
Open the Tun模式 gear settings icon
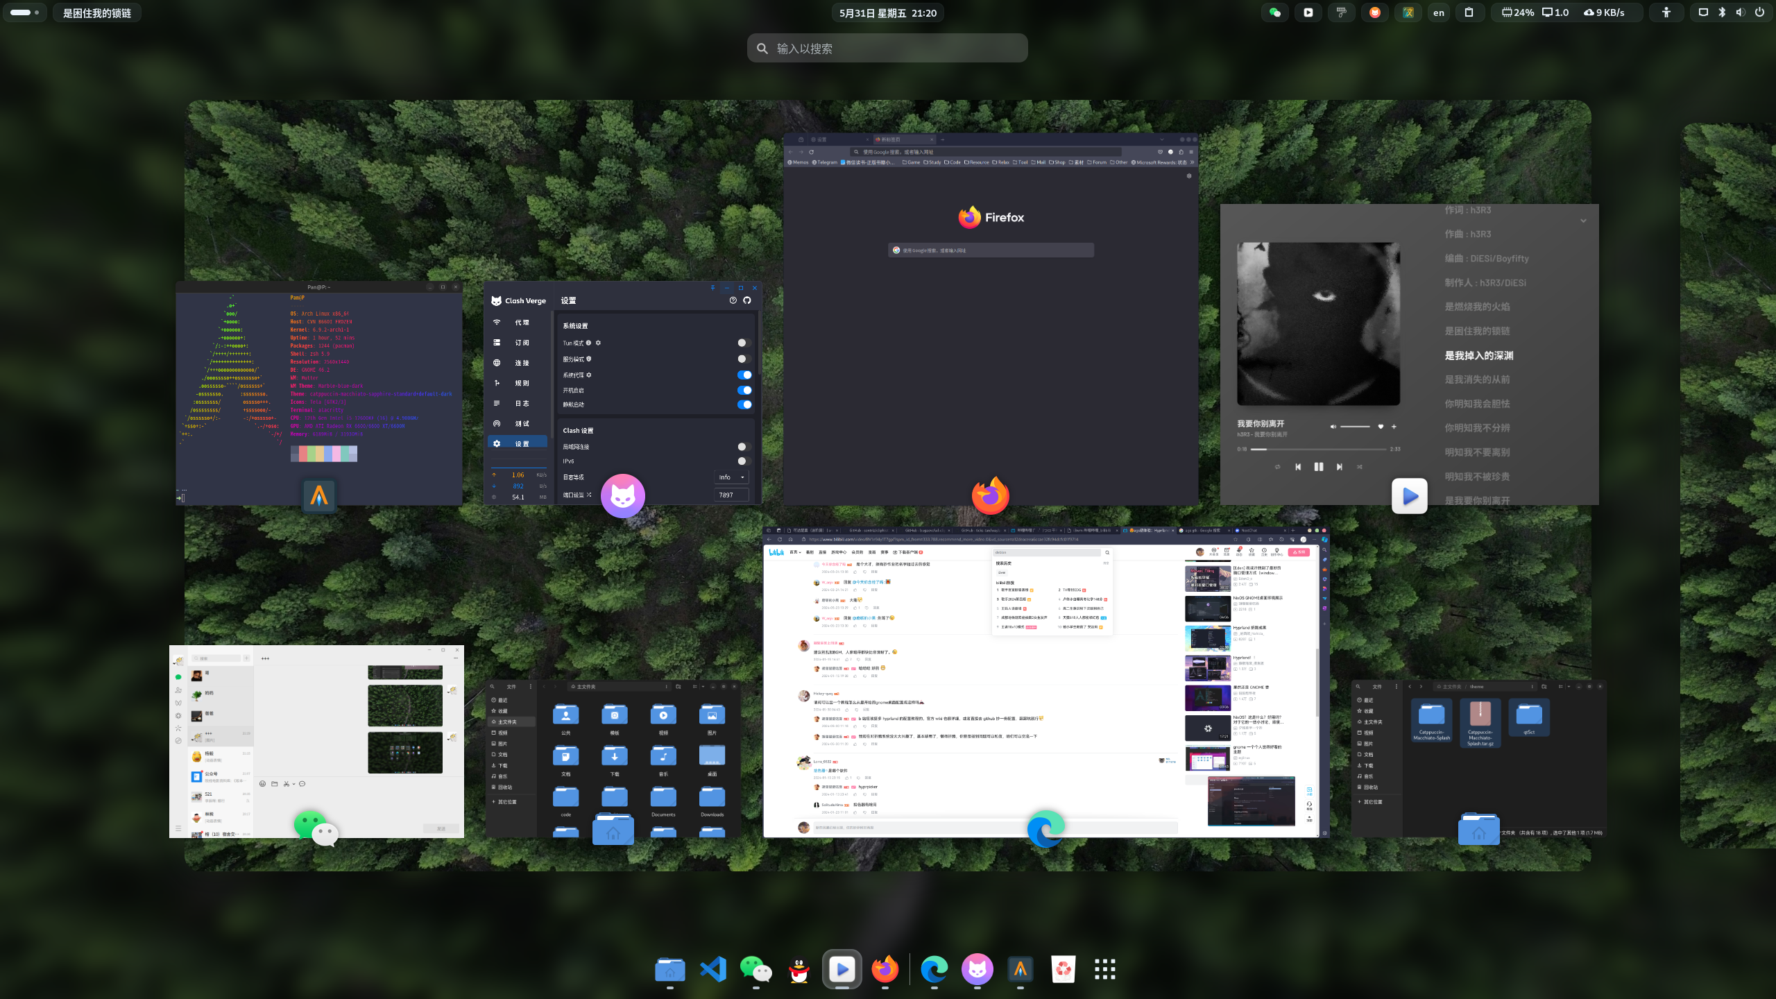[598, 343]
